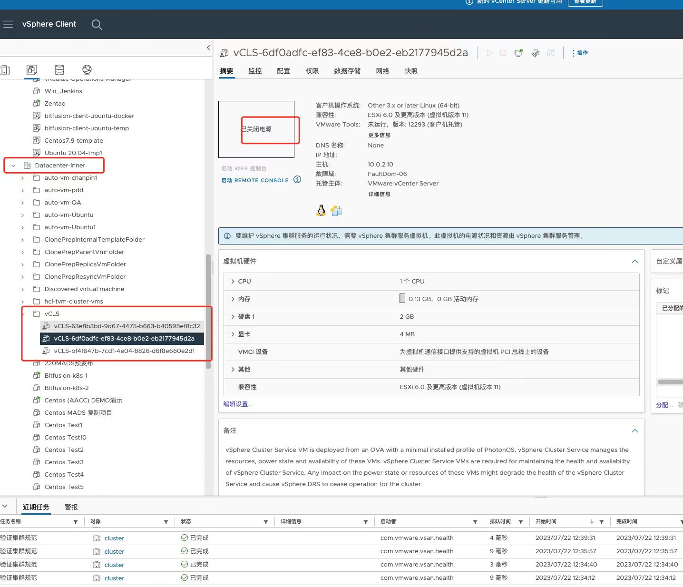Click the search magnifier icon
This screenshot has height=587, width=683.
(x=97, y=25)
